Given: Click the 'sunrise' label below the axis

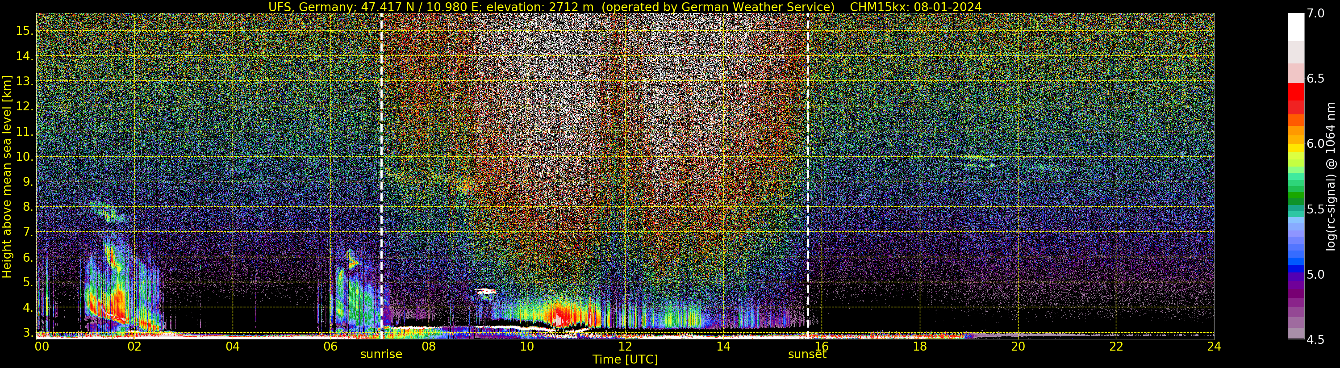Looking at the screenshot, I should click(x=381, y=354).
